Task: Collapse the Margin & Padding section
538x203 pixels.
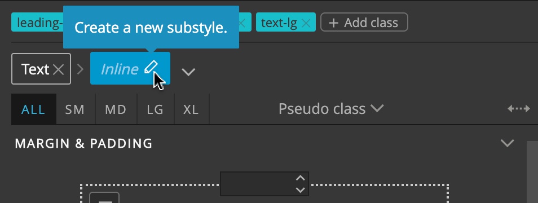Action: pos(507,143)
